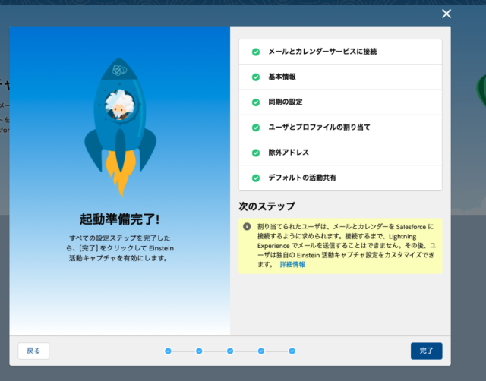The width and height of the screenshot is (486, 381).
Task: Click the Einstein rocket illustration
Action: coord(120,127)
